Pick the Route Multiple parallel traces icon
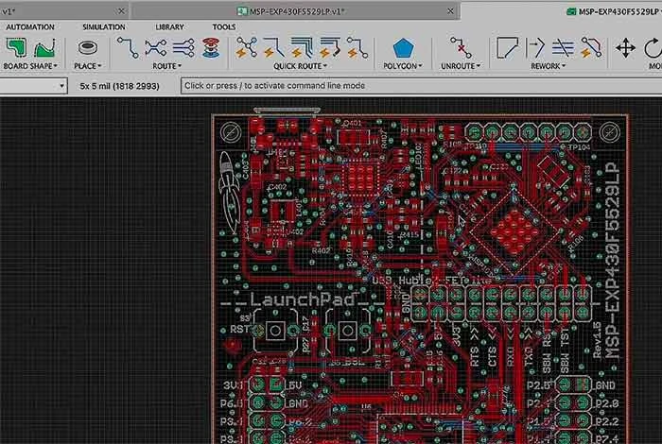Image resolution: width=662 pixels, height=444 pixels. tap(183, 47)
